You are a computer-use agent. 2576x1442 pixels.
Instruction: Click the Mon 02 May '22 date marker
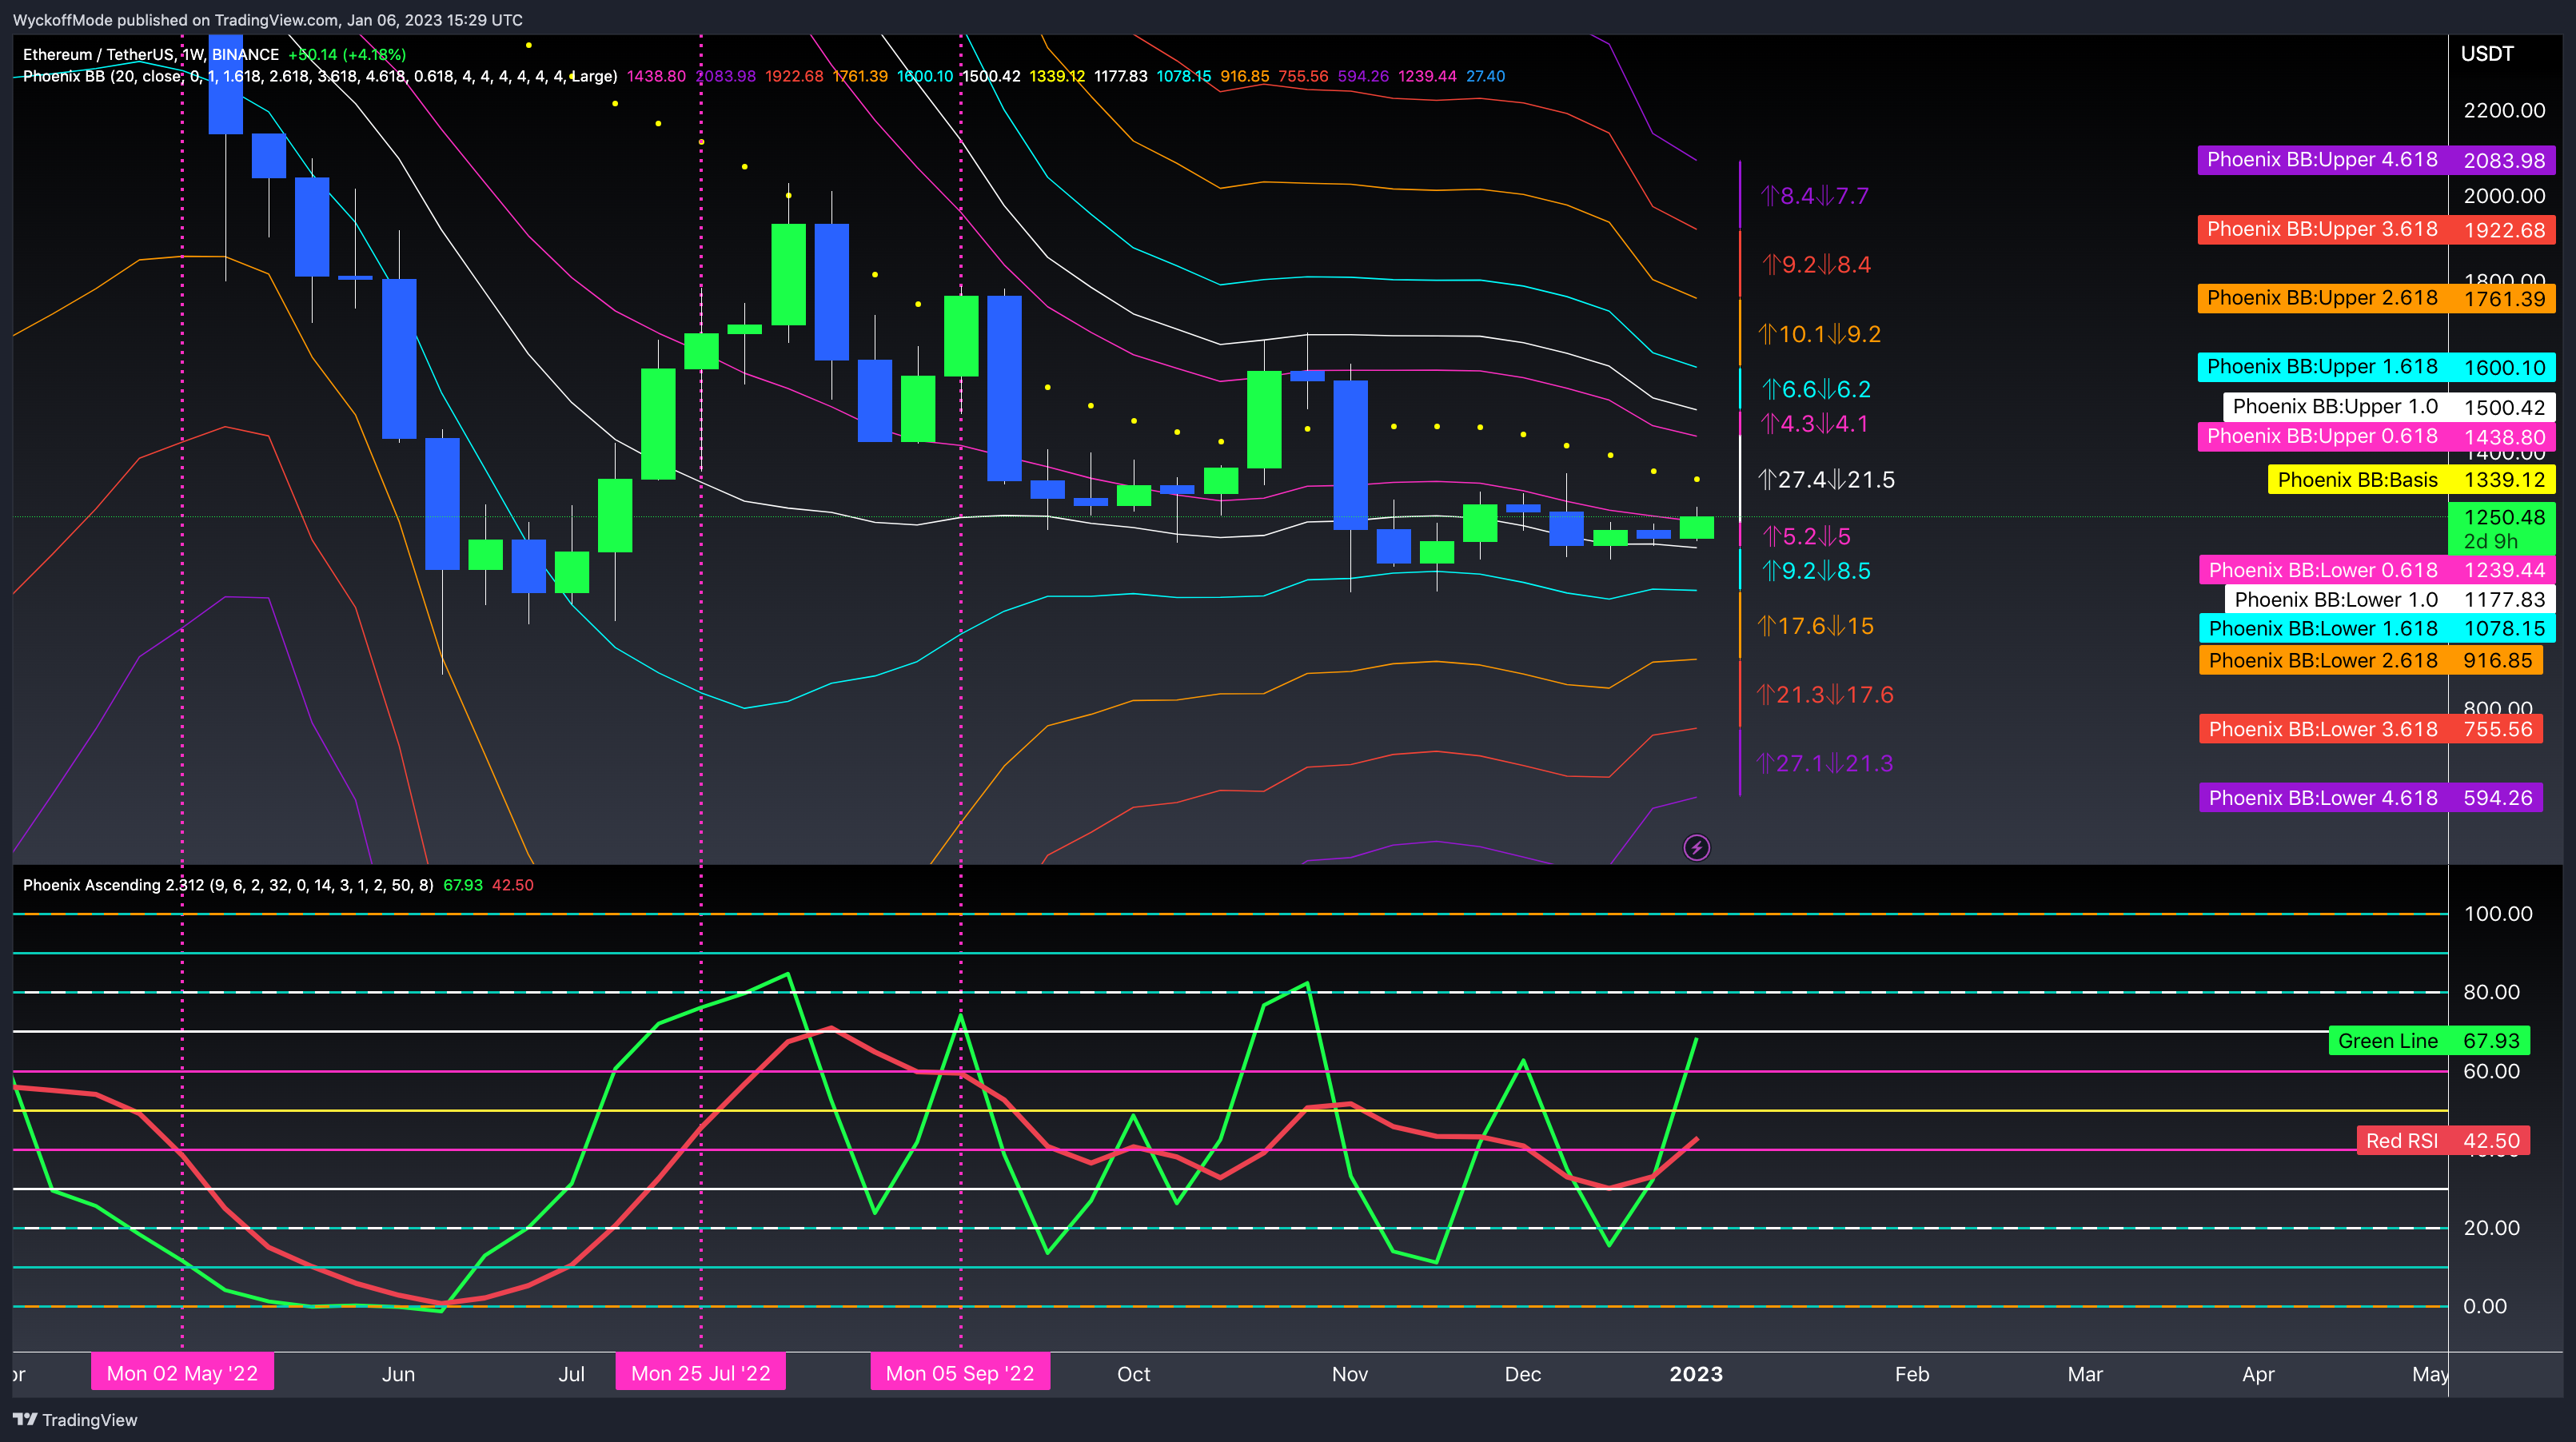coord(182,1373)
